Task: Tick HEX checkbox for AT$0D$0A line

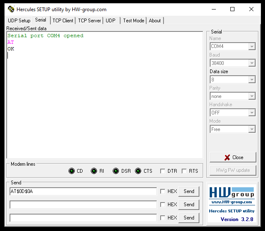Action: coord(163,191)
